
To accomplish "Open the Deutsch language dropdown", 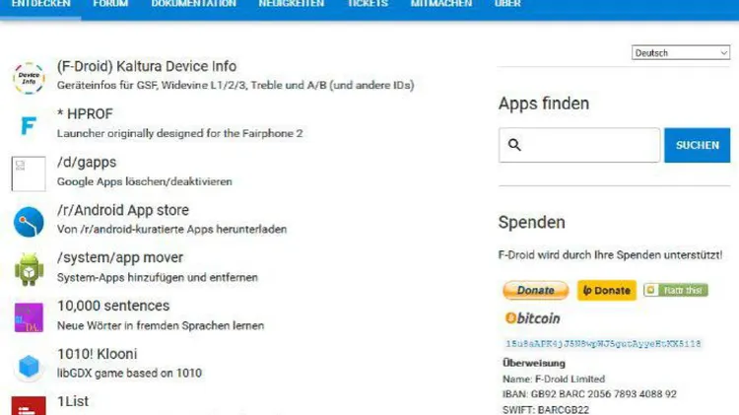I will (x=681, y=53).
